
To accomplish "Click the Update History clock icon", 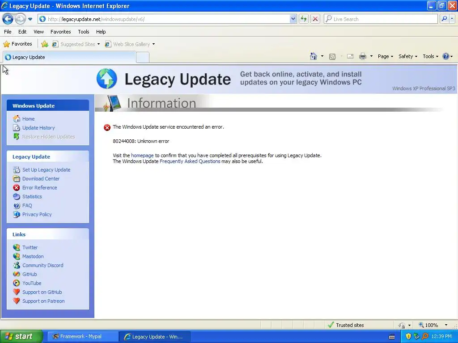I will [x=17, y=128].
